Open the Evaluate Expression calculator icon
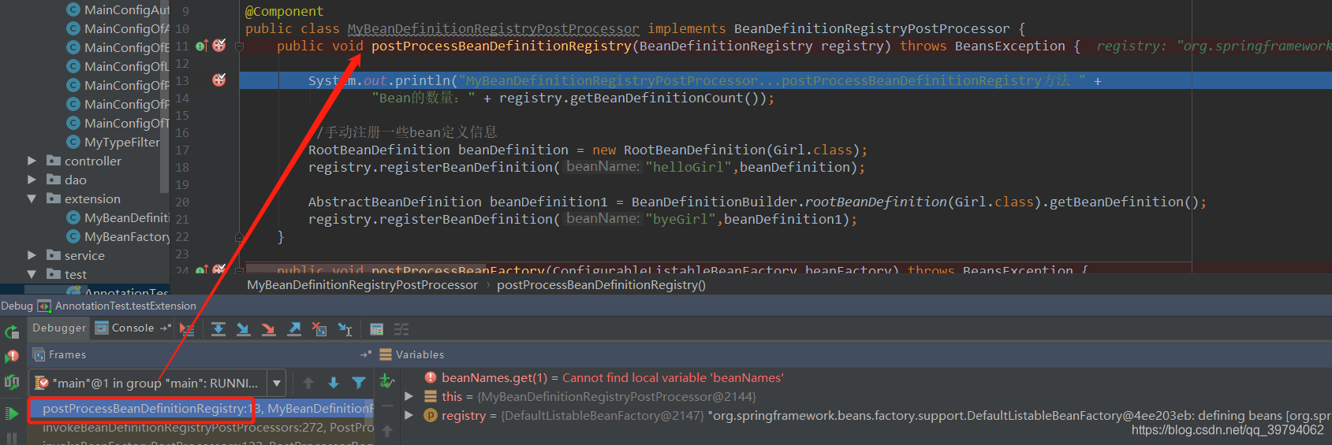1332x445 pixels. coord(377,329)
